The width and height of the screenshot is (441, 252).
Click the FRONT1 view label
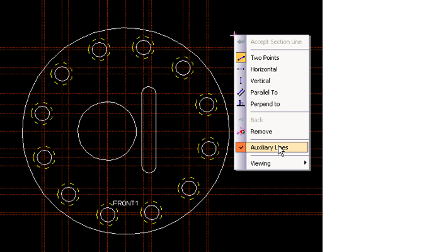[125, 203]
